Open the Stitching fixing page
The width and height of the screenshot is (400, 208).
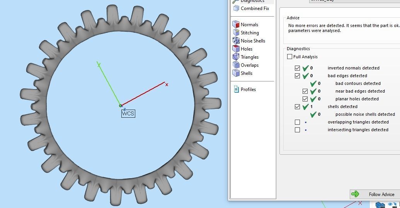tap(246, 32)
